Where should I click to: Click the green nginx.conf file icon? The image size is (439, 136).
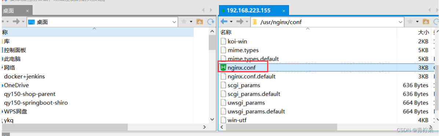coord(223,67)
